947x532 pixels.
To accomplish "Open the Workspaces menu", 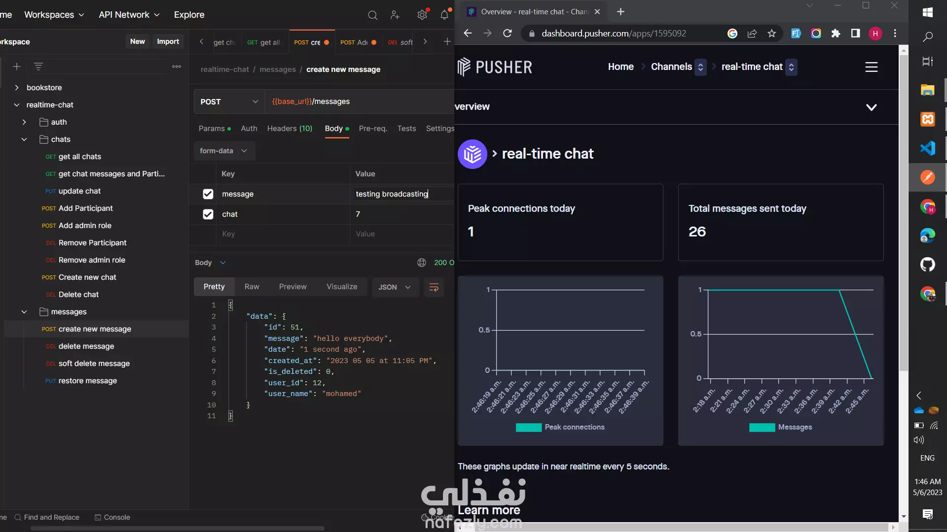I will point(54,15).
